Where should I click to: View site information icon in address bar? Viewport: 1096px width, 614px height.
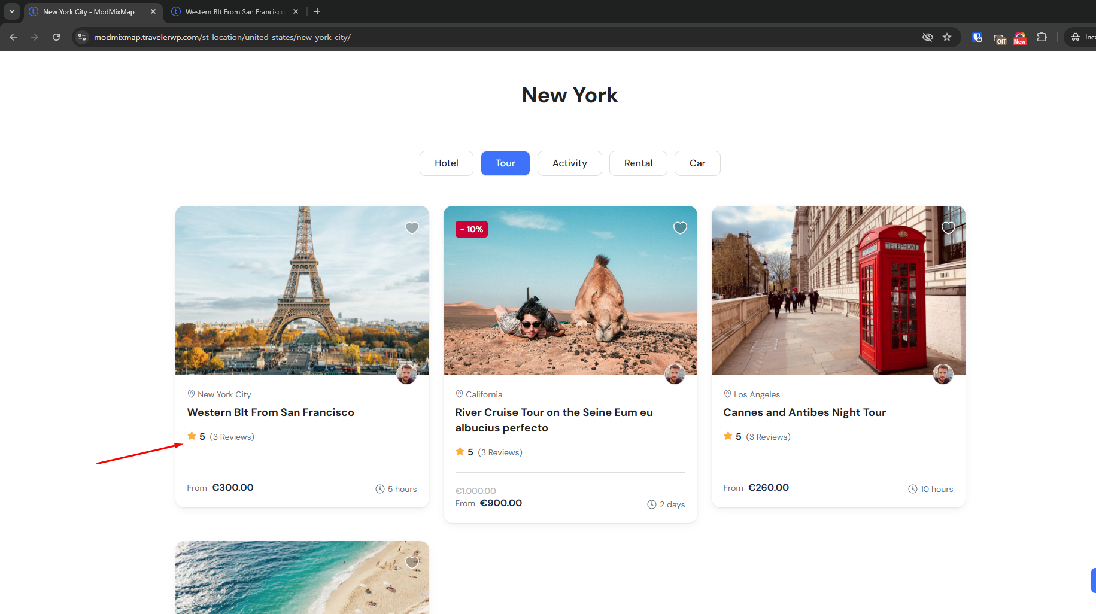tap(82, 37)
